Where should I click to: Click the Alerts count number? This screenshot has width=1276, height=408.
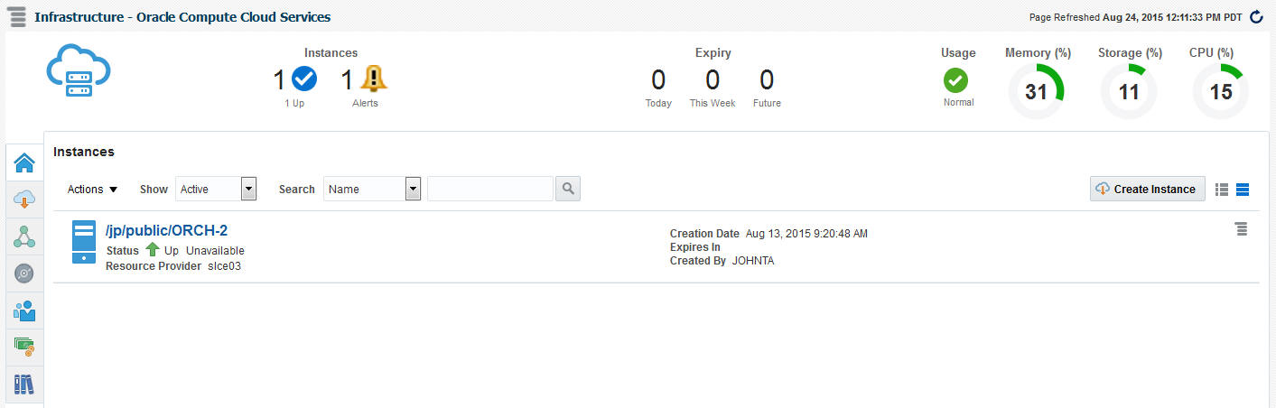coord(347,80)
